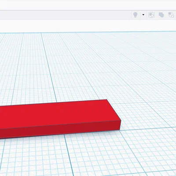Open the dropdown arrow beside the lightbulb

coord(143,15)
